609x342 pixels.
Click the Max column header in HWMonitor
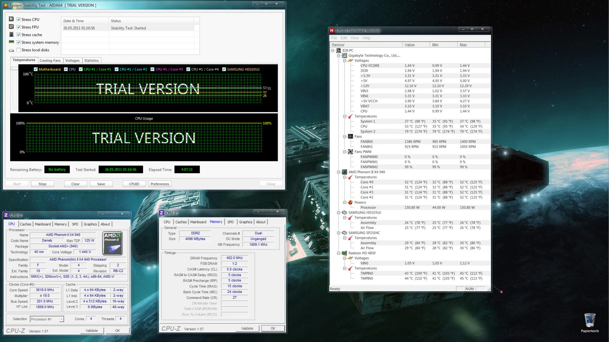471,45
